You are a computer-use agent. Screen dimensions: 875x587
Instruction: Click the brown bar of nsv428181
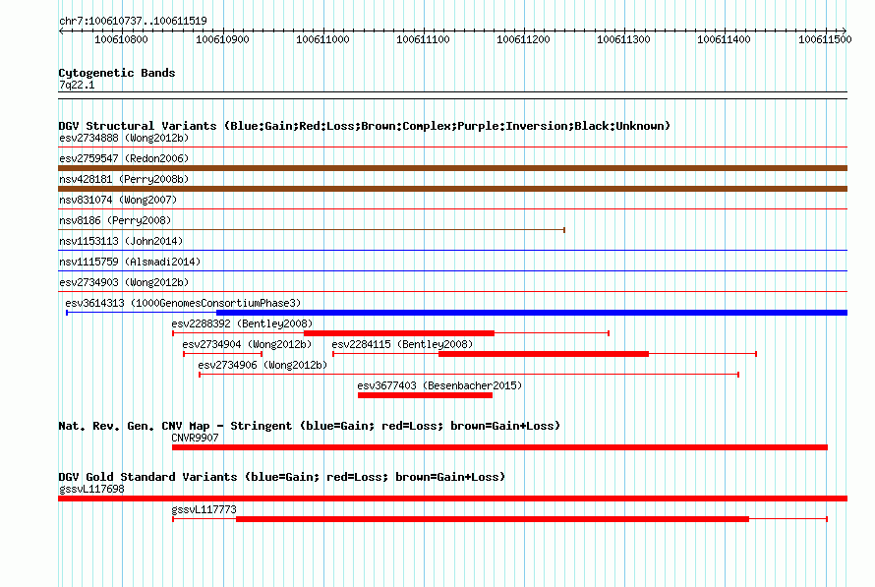pyautogui.click(x=452, y=189)
